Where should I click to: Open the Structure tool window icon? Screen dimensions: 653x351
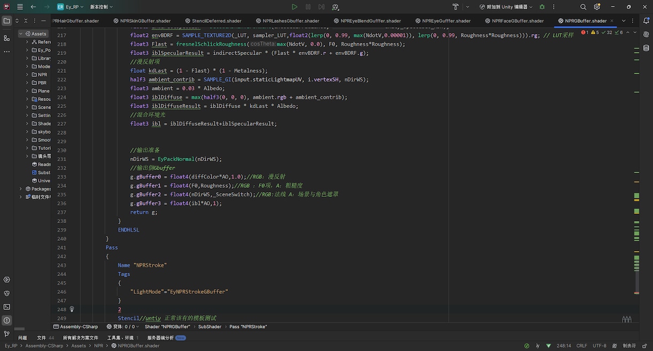coord(7,38)
